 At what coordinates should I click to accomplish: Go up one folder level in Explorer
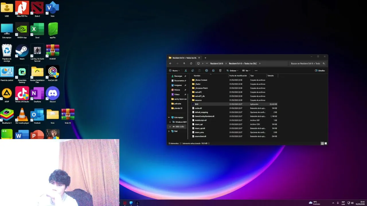(x=184, y=64)
